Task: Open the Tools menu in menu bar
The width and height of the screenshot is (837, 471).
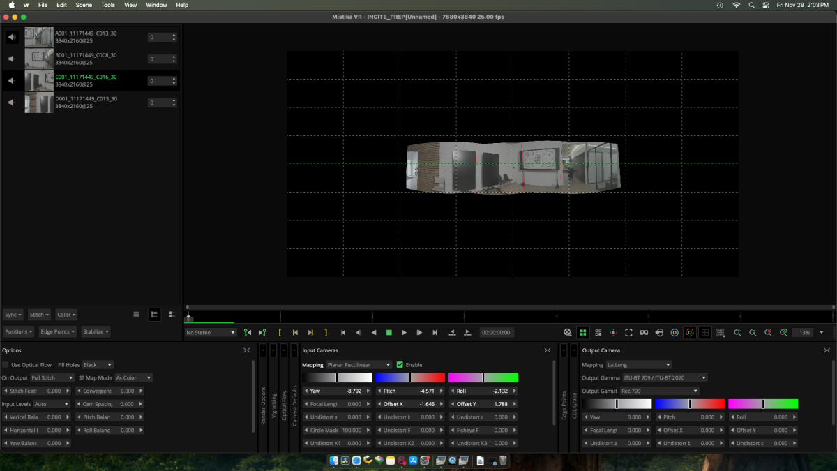Action: (107, 5)
